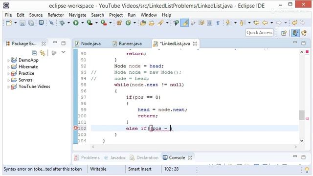Screen dimensions: 313x176
Task: Open dropdown arrow next to External Tools icon
Action: [x=110, y=23]
